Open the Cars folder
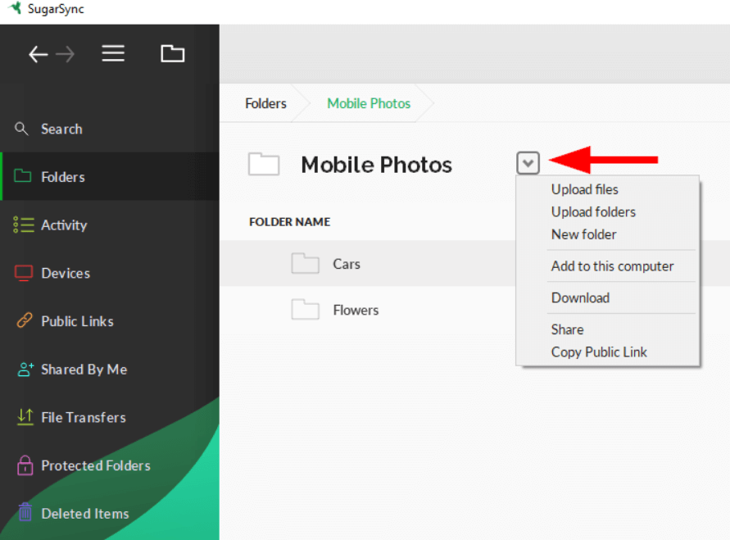730x540 pixels. click(346, 264)
